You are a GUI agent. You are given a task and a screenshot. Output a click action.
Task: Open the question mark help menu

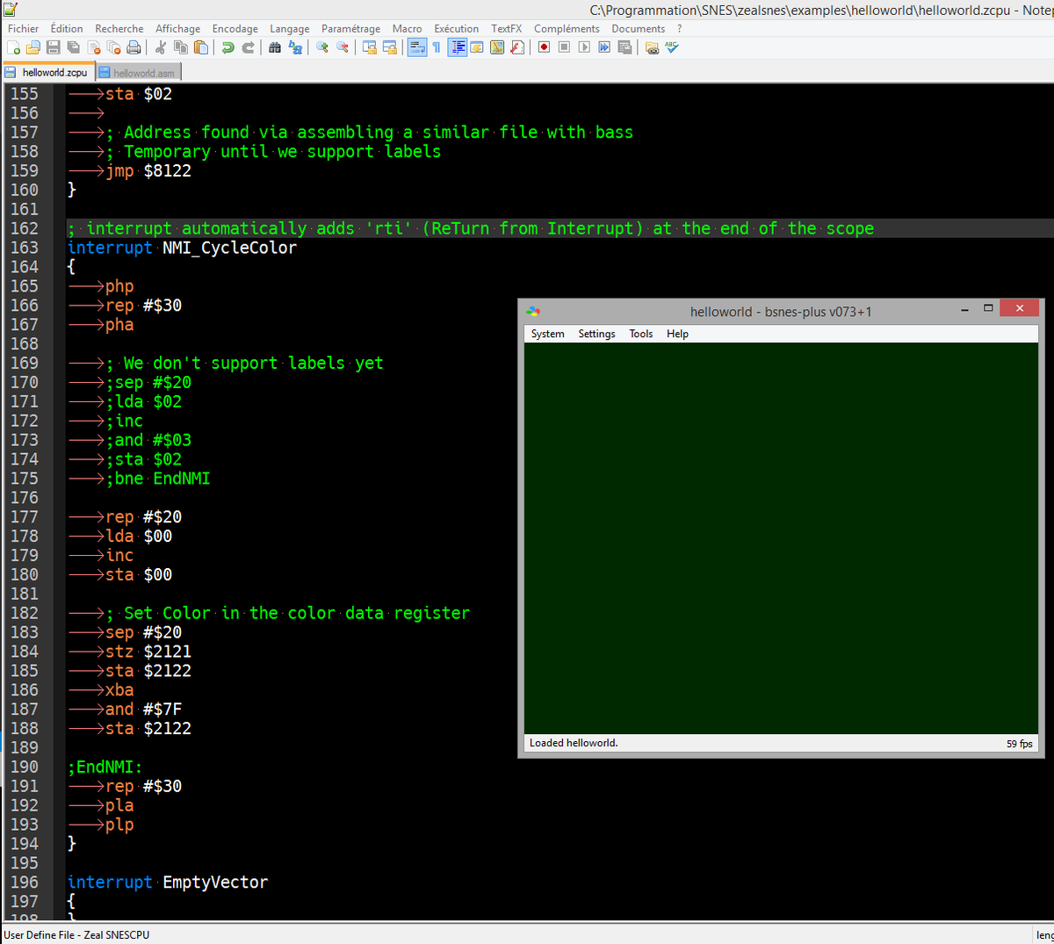[680, 28]
